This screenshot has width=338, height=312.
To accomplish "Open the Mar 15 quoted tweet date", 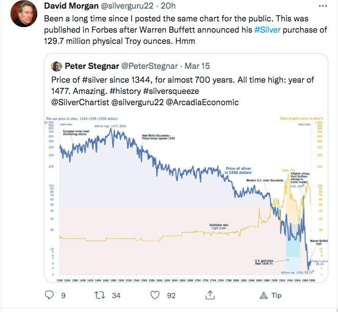I will click(x=197, y=66).
